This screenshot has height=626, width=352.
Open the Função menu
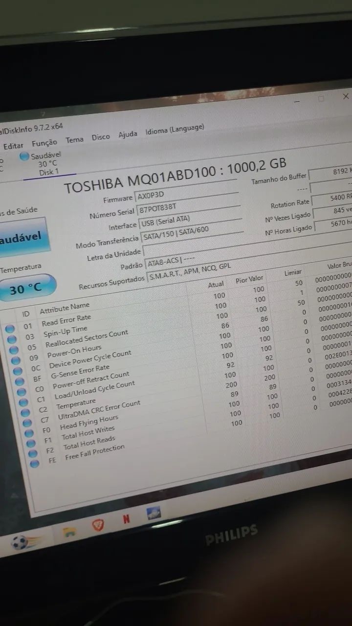point(44,142)
